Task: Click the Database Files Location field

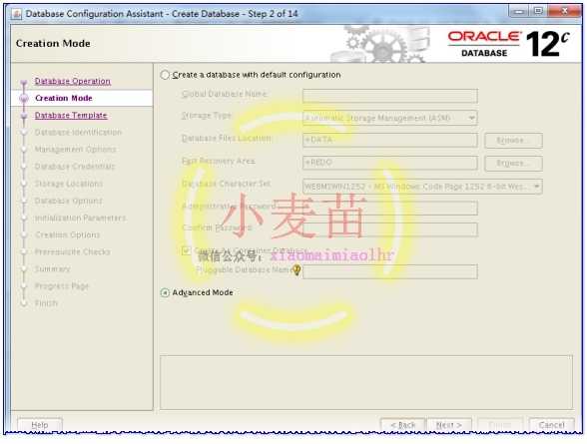Action: [389, 140]
